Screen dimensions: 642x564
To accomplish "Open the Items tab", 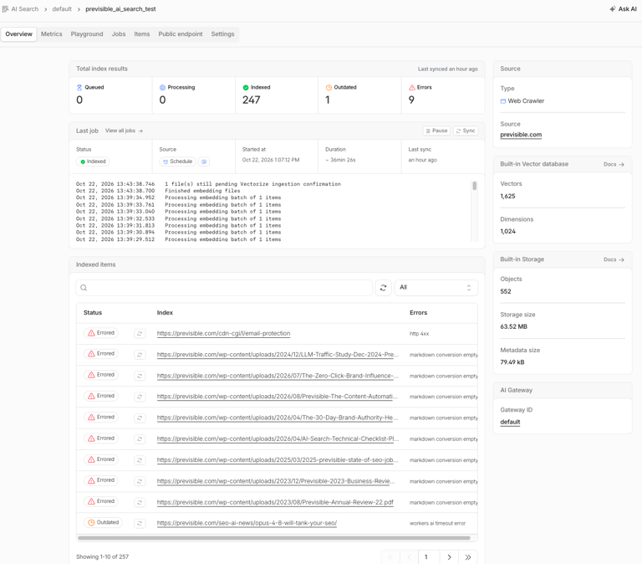I will click(141, 34).
